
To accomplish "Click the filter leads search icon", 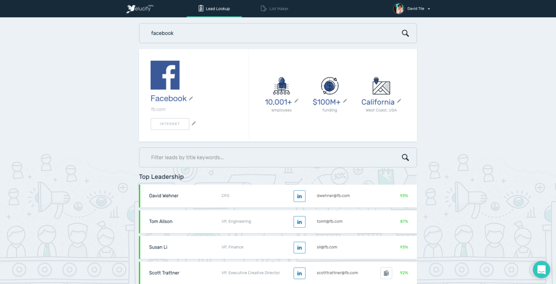I will [405, 157].
